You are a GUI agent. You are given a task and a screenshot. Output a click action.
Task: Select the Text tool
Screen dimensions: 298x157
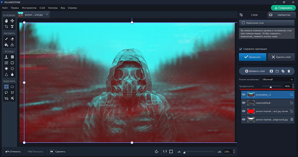click(12, 26)
